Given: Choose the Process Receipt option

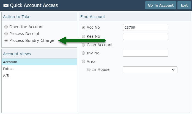Looking at the screenshot, I should [6, 34].
